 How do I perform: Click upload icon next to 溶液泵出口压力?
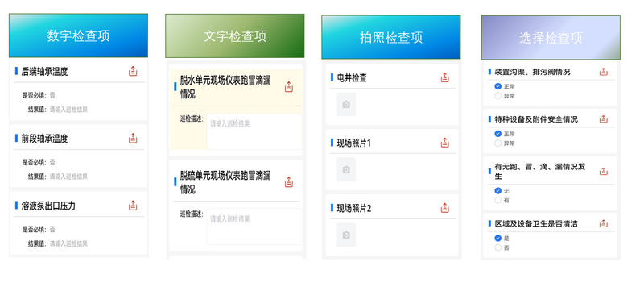(133, 205)
